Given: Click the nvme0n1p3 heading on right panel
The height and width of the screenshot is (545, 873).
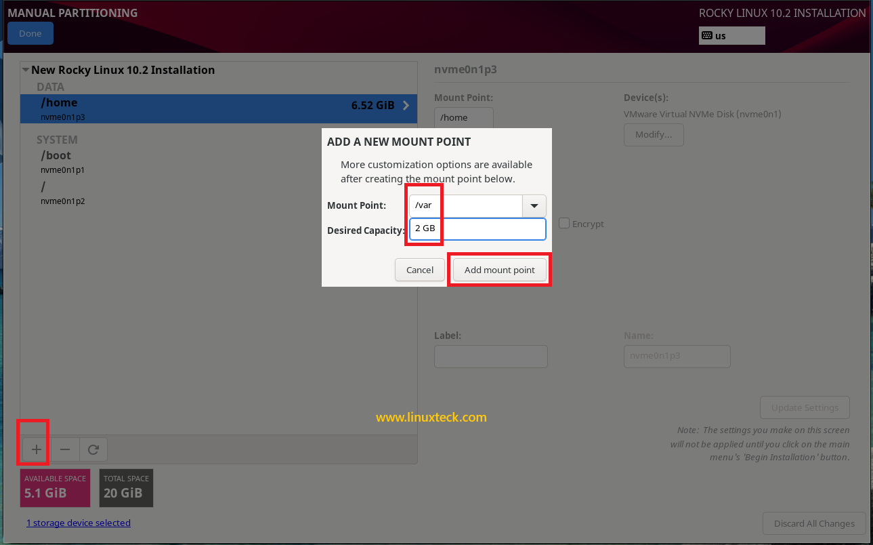Looking at the screenshot, I should (x=465, y=69).
